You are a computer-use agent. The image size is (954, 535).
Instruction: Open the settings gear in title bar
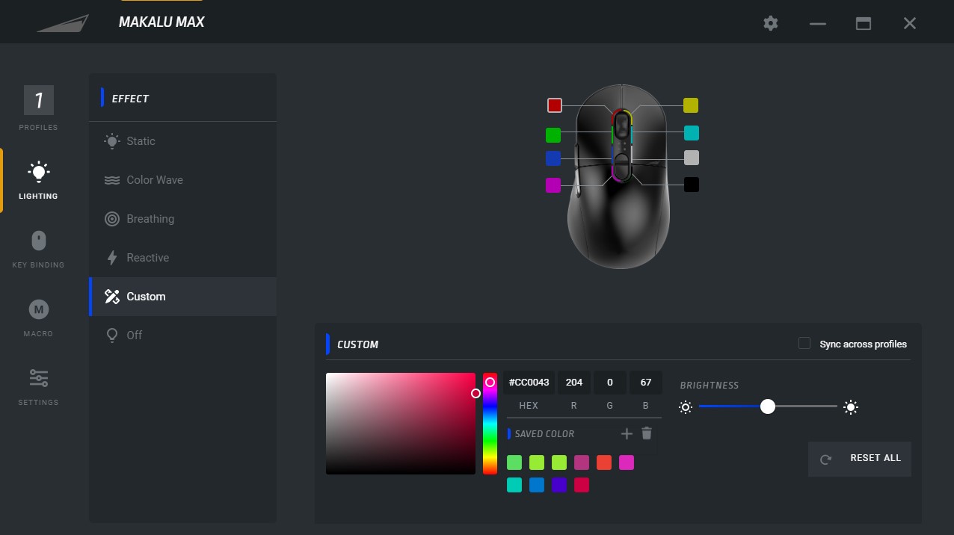(x=771, y=23)
